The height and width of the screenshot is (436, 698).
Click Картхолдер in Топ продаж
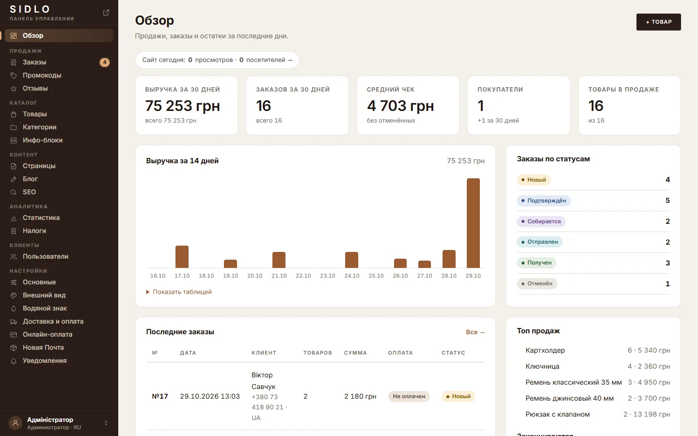click(x=545, y=350)
